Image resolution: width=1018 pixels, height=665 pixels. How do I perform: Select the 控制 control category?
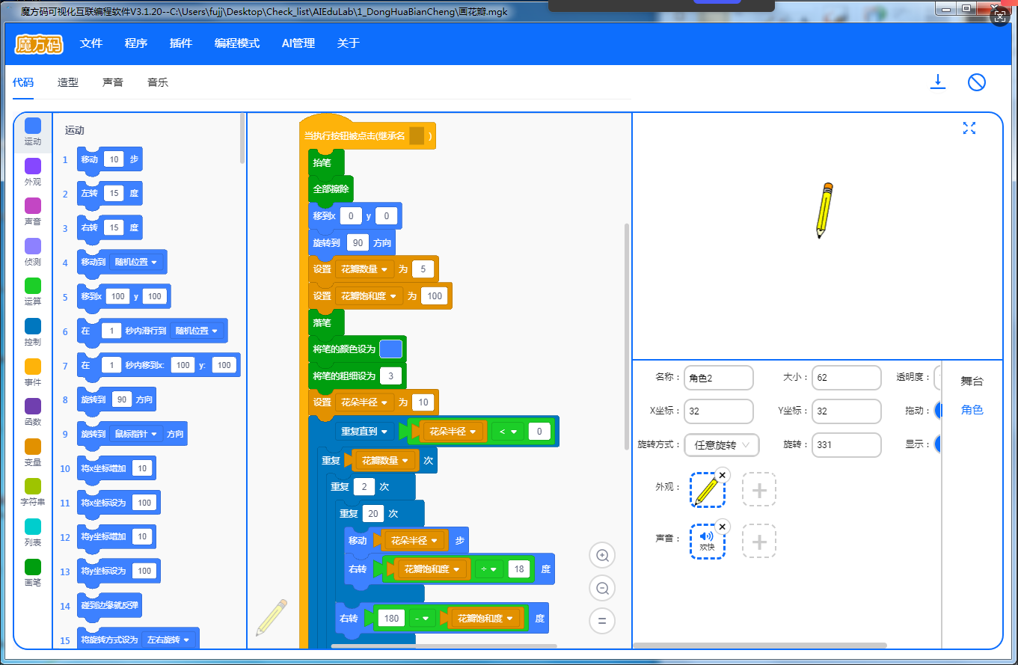pos(33,332)
